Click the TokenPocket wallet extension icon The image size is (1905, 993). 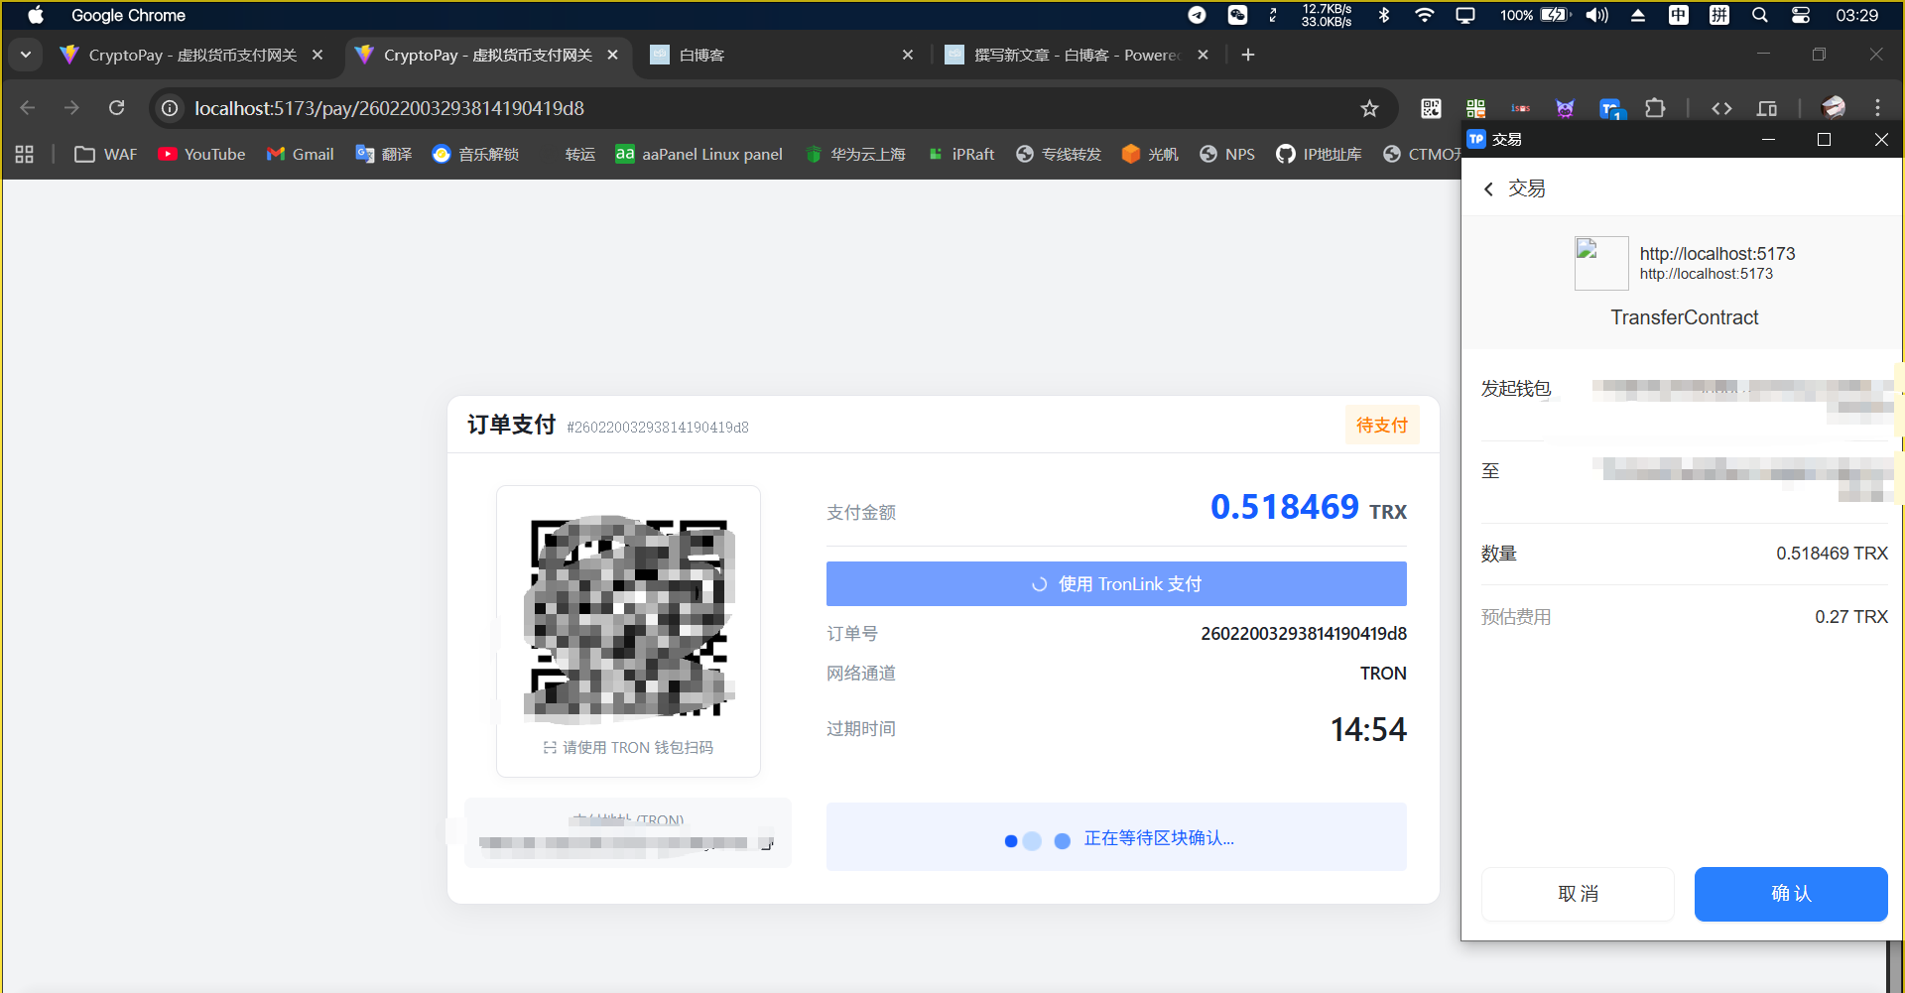click(1609, 108)
